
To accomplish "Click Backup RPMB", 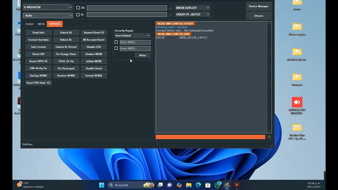I will coord(39,75).
